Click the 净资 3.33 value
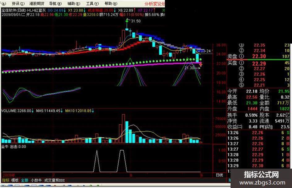Viewport: 292px width, 188px height. 253,121
